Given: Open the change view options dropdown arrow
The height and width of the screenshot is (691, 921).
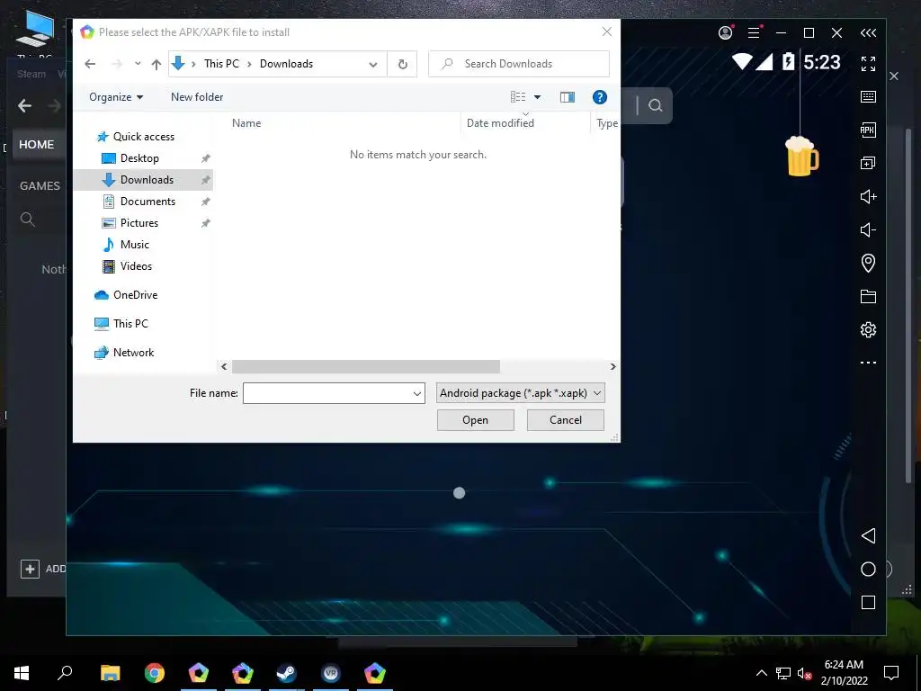Looking at the screenshot, I should (x=537, y=97).
